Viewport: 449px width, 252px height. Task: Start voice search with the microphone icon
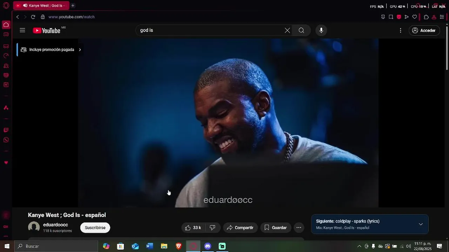click(x=321, y=30)
